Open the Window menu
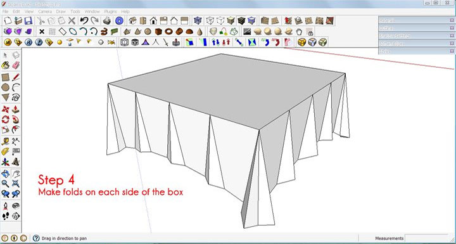 92,11
